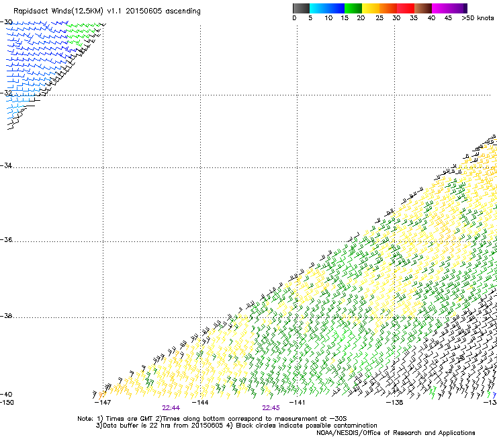Screen dimensions: 497x437
Task: Click the brown 35-40 knots color band
Action: [x=423, y=8]
